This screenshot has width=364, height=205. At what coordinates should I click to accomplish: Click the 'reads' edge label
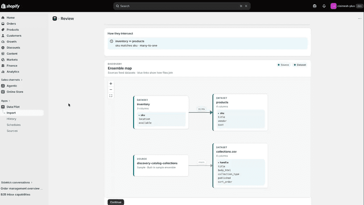coord(201,162)
